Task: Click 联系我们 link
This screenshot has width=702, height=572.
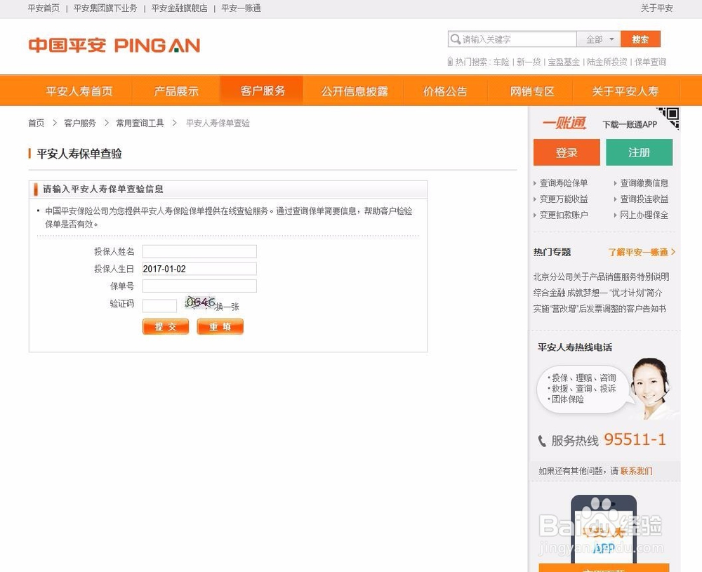Action: tap(636, 471)
